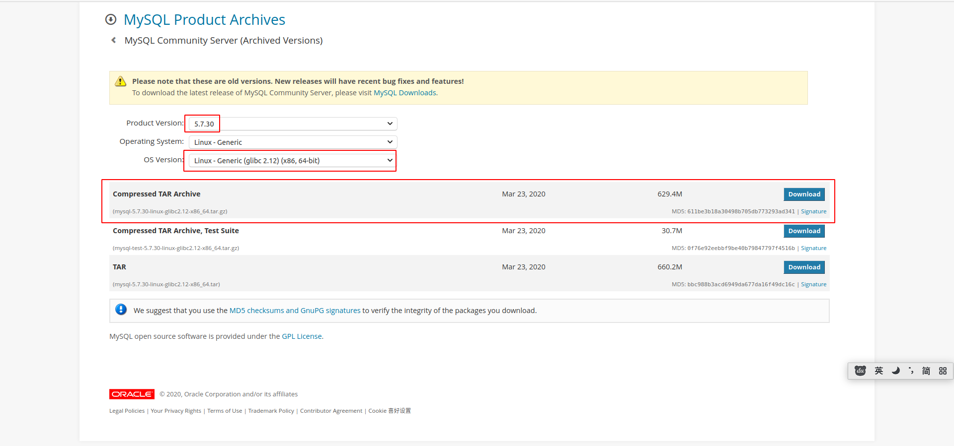Download the Compressed TAR Archive Test Suite
The height and width of the screenshot is (446, 954).
click(x=804, y=231)
